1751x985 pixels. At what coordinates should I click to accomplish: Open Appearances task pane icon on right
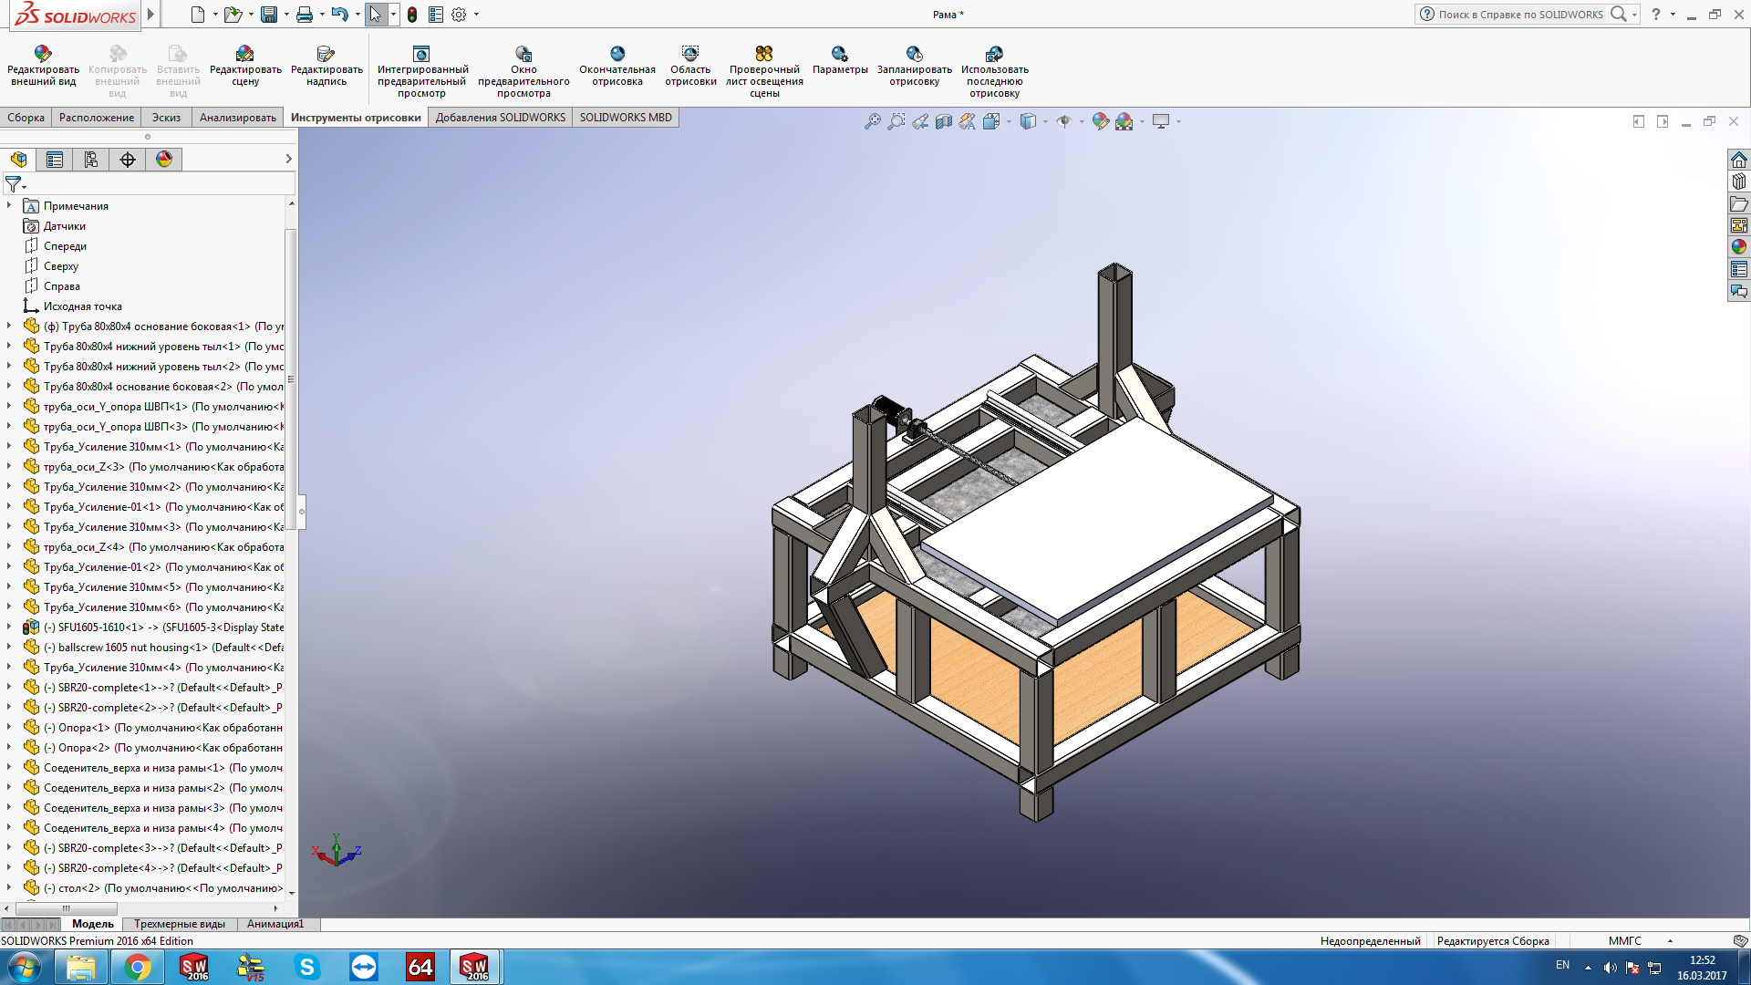click(1739, 246)
